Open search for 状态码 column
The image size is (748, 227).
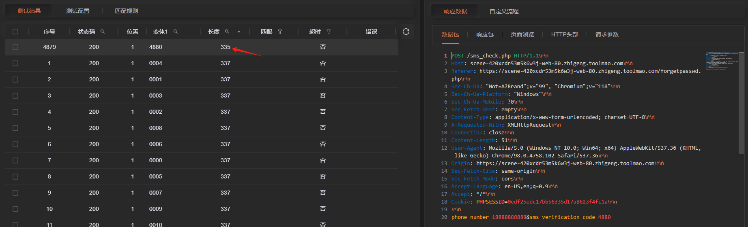point(103,32)
